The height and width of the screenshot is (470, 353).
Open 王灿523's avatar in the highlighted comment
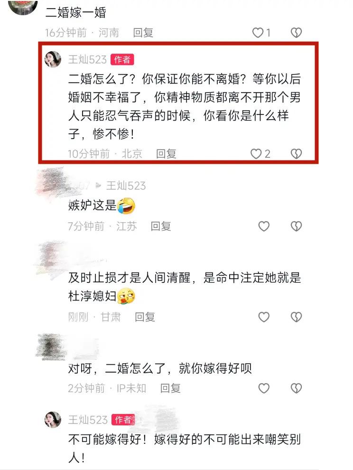(x=53, y=59)
